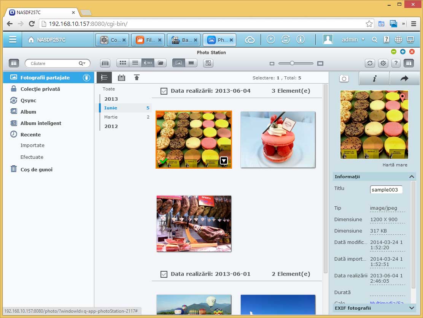Open the admin user dropdown menu

[x=353, y=40]
